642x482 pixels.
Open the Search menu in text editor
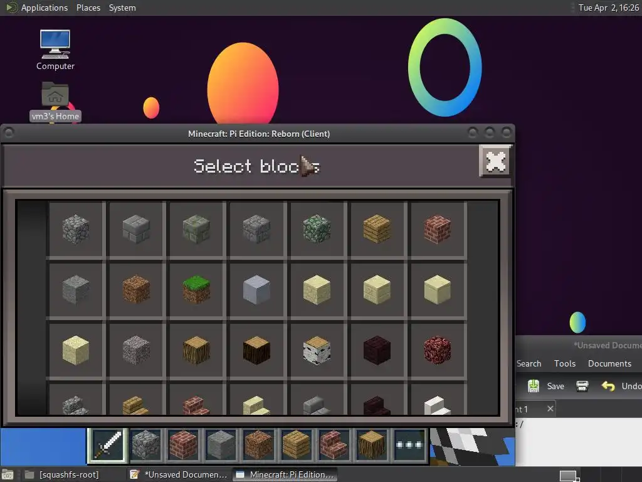tap(529, 363)
